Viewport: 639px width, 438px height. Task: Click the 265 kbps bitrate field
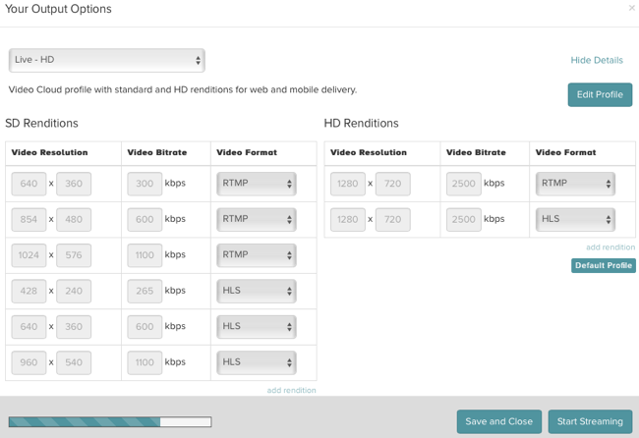coord(145,291)
